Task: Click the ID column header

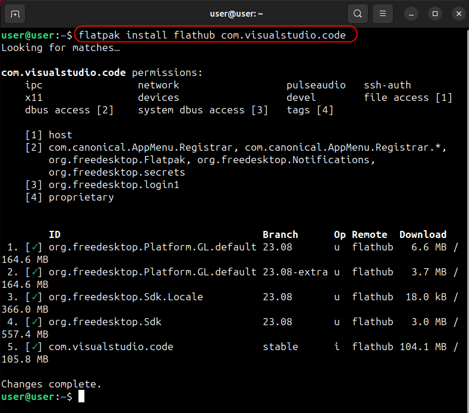Action: tap(54, 234)
